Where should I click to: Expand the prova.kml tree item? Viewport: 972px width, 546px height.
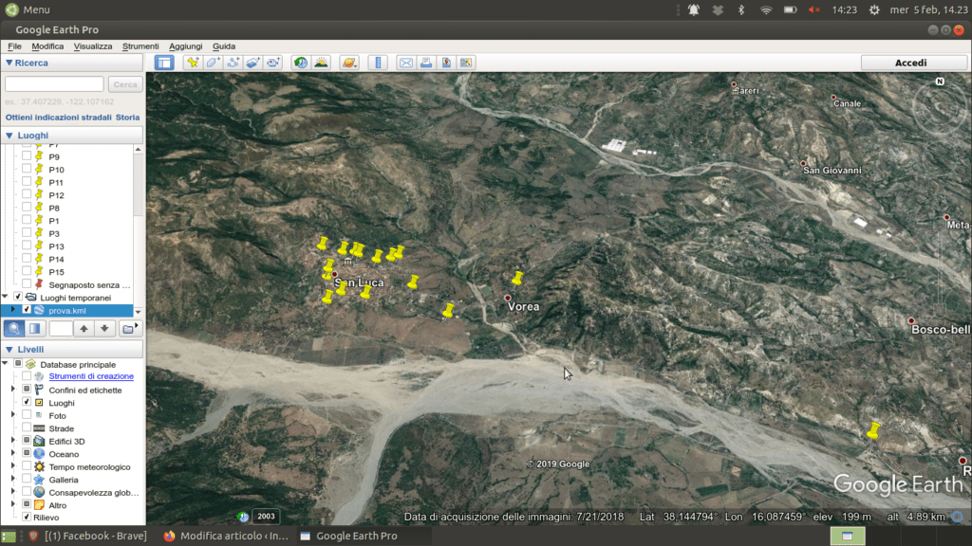pos(13,309)
